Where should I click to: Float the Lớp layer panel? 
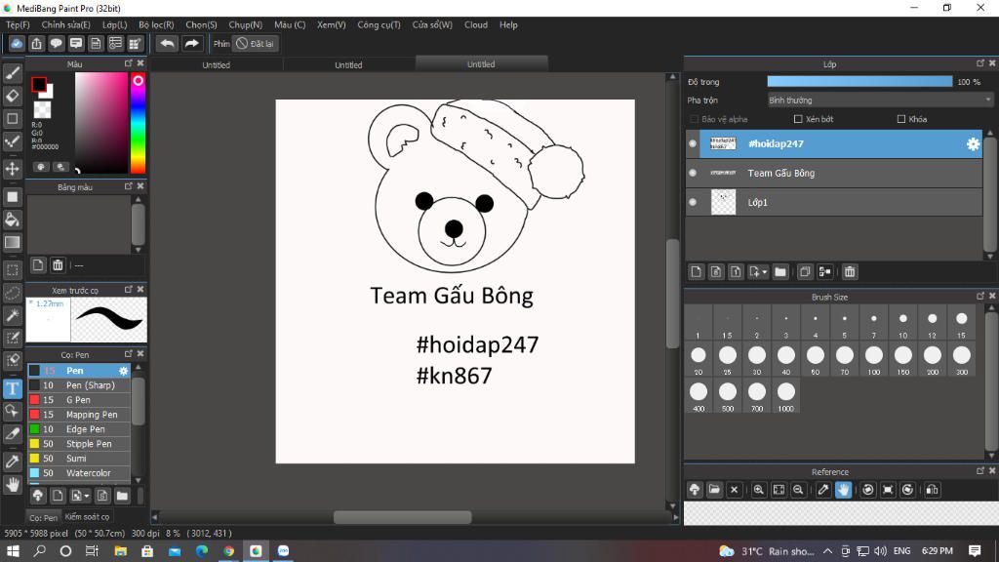pos(979,63)
